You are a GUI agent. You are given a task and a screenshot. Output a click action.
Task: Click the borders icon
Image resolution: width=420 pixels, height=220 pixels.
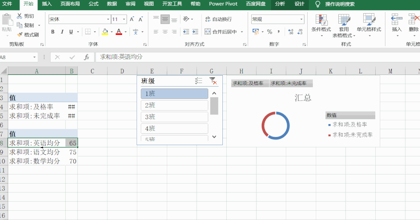[88, 32]
